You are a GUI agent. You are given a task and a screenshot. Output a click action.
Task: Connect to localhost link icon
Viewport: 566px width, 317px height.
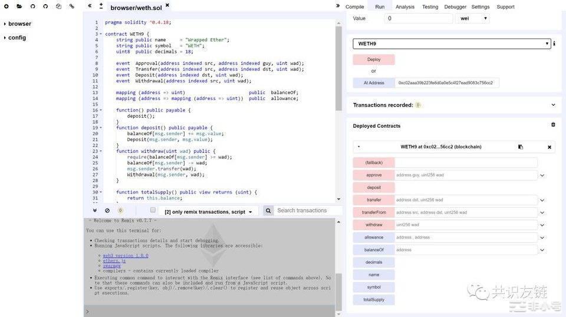[x=71, y=6]
